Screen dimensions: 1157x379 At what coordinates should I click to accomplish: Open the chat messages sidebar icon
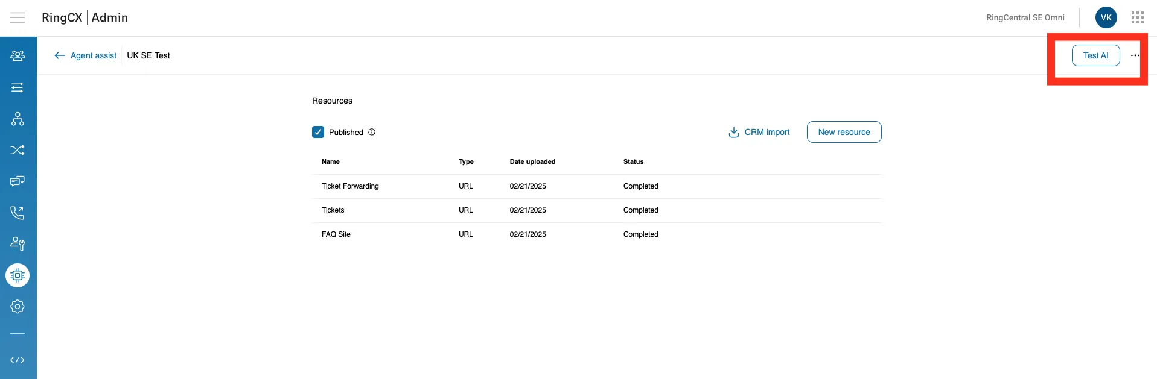tap(18, 181)
